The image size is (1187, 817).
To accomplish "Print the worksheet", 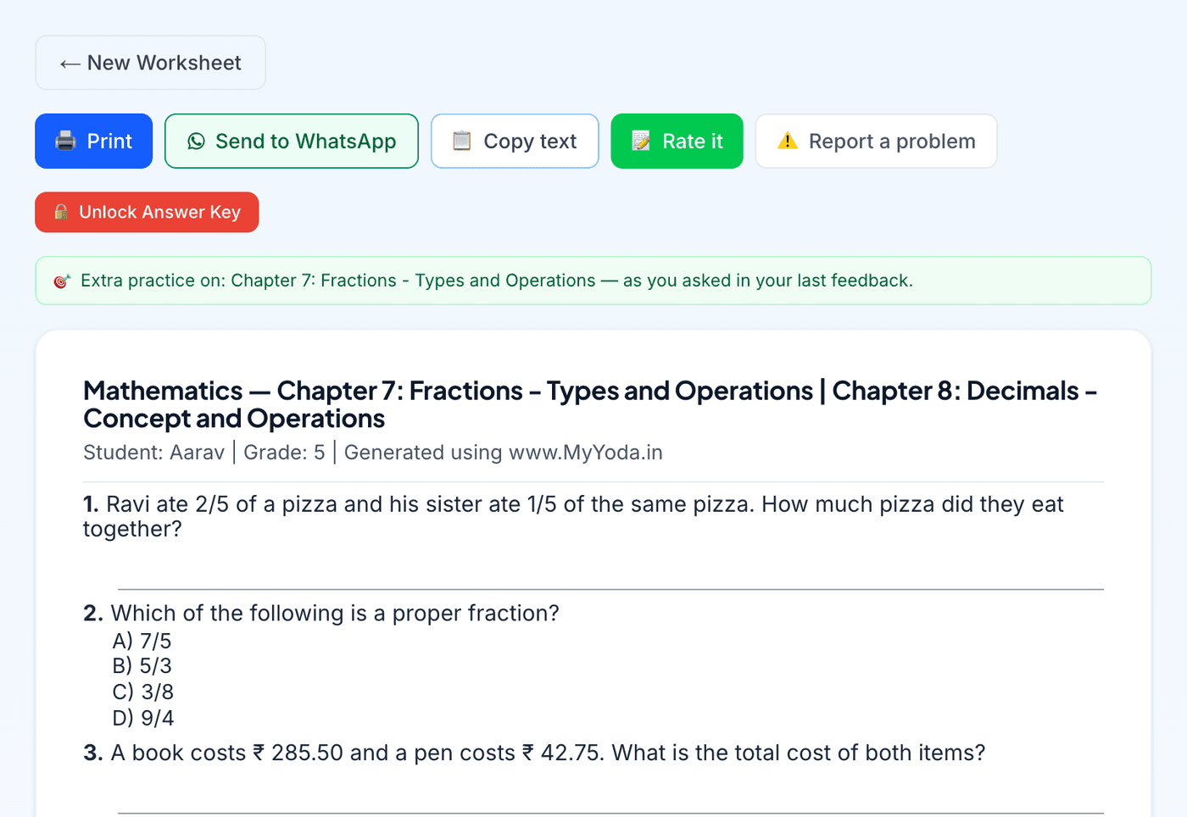I will pos(93,141).
